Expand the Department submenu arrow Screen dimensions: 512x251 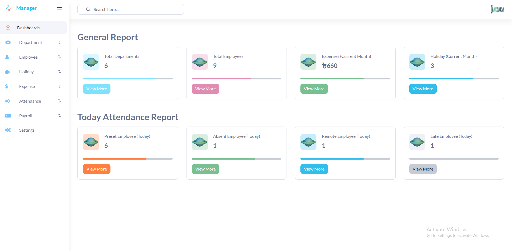59,42
